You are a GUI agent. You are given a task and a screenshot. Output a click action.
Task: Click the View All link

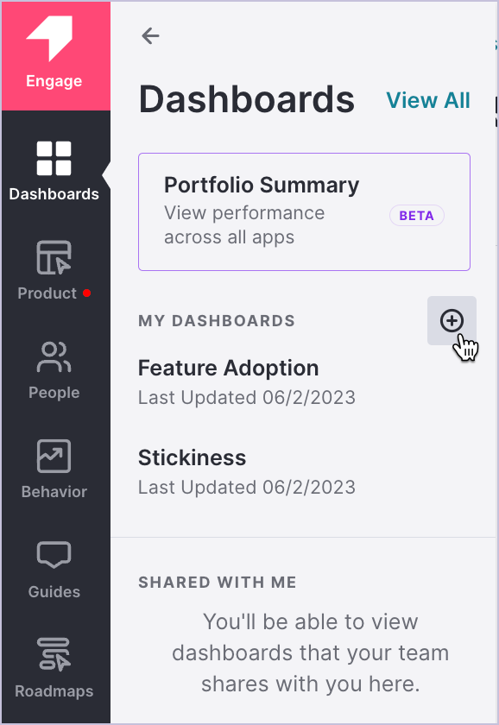tap(428, 100)
